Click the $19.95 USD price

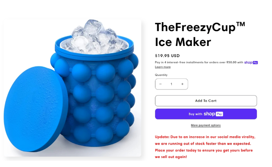[x=167, y=56]
